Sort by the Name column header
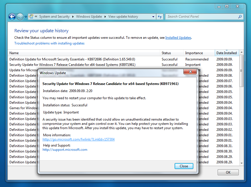The width and height of the screenshot is (251, 187). (84, 53)
